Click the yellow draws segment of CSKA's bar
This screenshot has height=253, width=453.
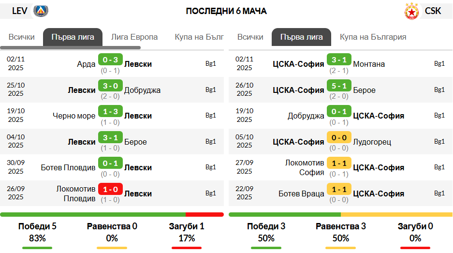pyautogui.click(x=396, y=215)
